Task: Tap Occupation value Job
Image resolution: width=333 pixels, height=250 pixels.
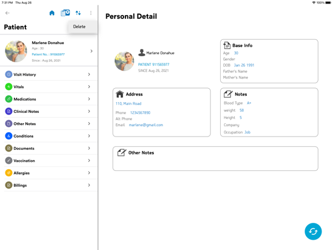Action: coord(247,132)
